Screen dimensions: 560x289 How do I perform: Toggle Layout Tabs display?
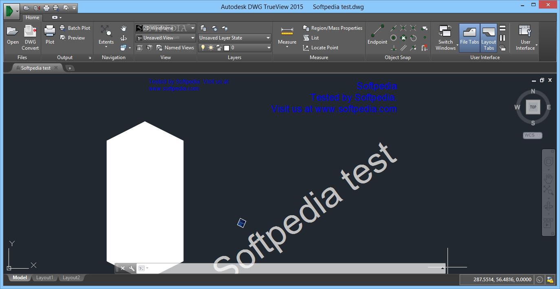click(x=489, y=38)
